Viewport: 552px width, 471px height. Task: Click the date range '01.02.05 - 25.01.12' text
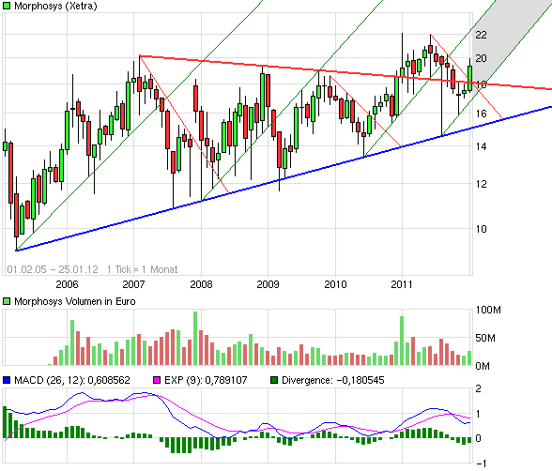(53, 269)
